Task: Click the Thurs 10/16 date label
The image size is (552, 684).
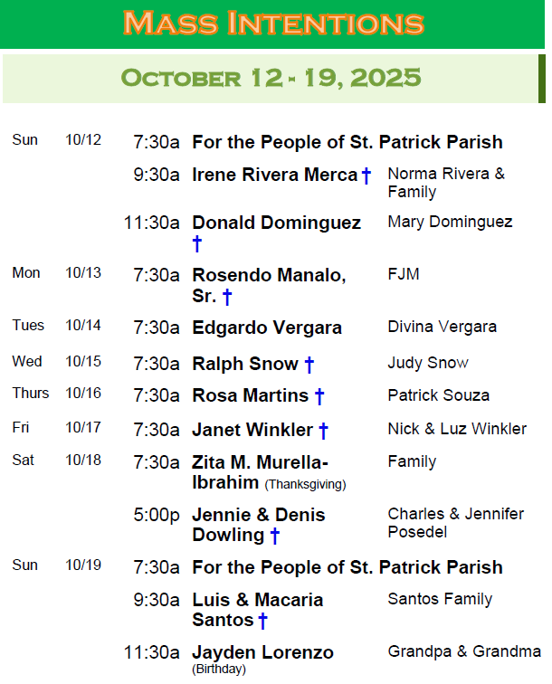Action: point(56,393)
